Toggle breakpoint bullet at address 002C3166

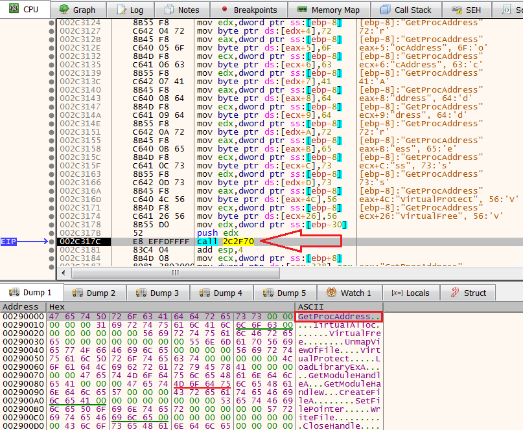(x=51, y=183)
